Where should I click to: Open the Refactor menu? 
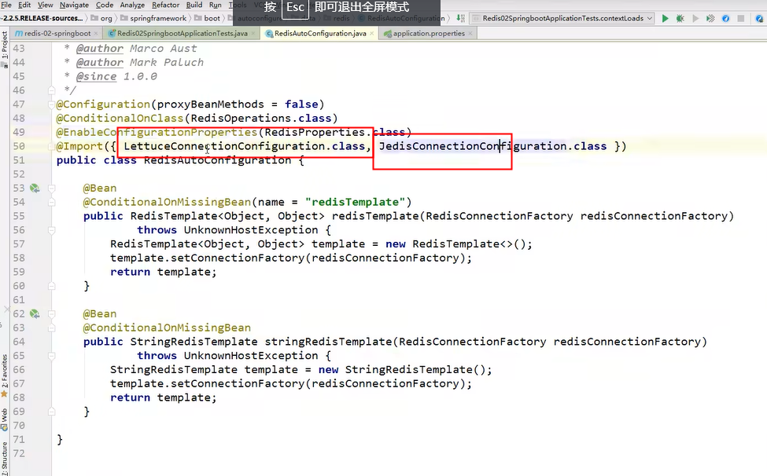click(165, 5)
